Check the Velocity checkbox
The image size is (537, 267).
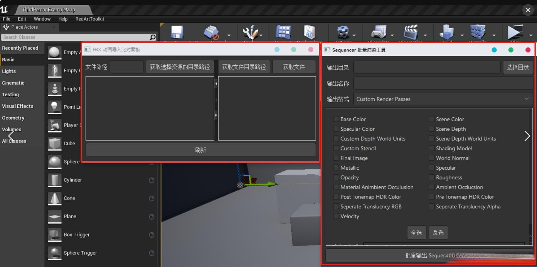point(336,216)
